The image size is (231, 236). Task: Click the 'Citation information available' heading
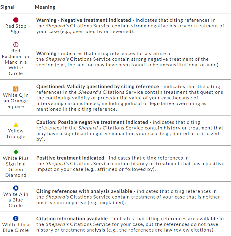[72, 219]
